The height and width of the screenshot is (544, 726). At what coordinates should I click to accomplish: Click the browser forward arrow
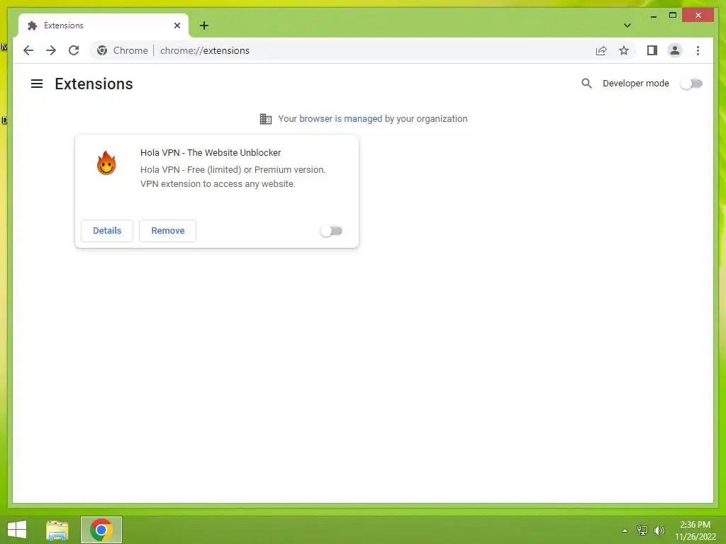coord(51,50)
